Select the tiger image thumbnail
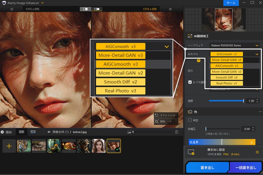 pos(24,146)
